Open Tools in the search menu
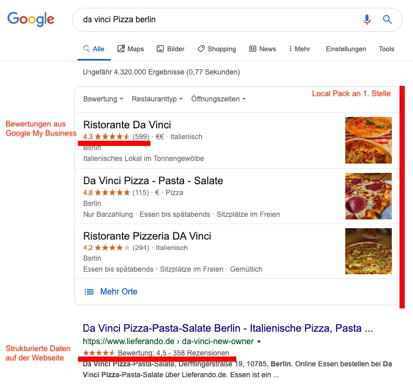Viewport: 413px width, 385px height. click(386, 49)
